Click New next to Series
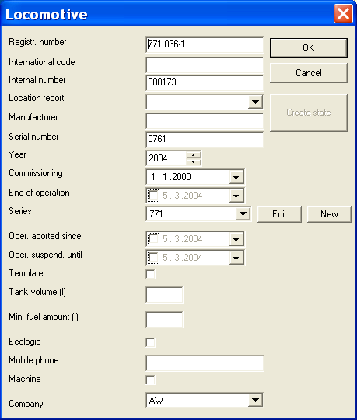The height and width of the screenshot is (420, 357). tap(329, 214)
